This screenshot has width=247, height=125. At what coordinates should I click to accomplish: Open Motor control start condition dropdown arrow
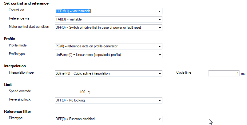pos(160,28)
